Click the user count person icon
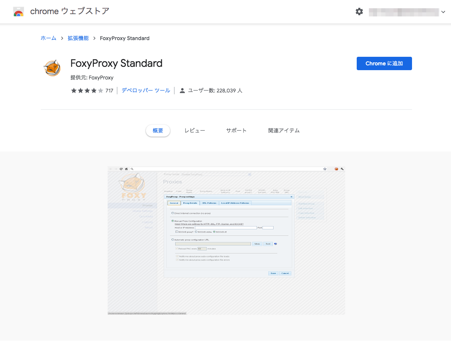Viewport: 451px width, 353px height. point(182,91)
